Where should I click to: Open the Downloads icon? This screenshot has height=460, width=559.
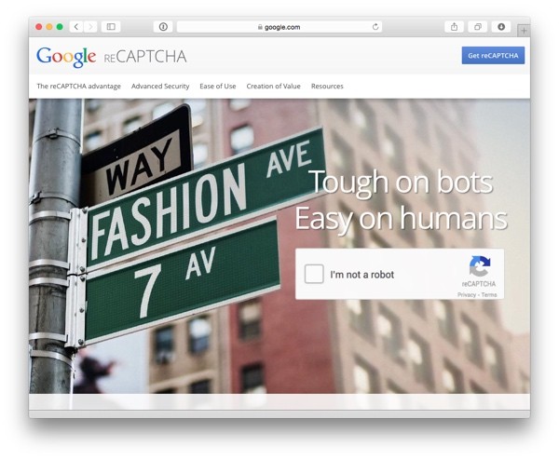(501, 27)
